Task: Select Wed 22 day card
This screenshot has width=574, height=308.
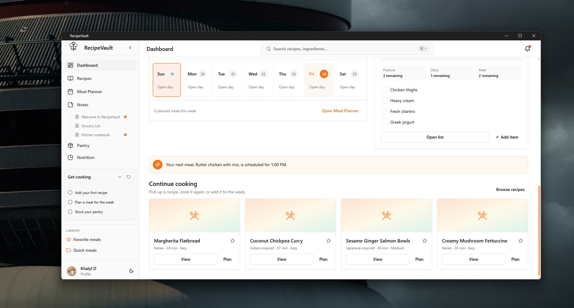Action: pyautogui.click(x=258, y=80)
